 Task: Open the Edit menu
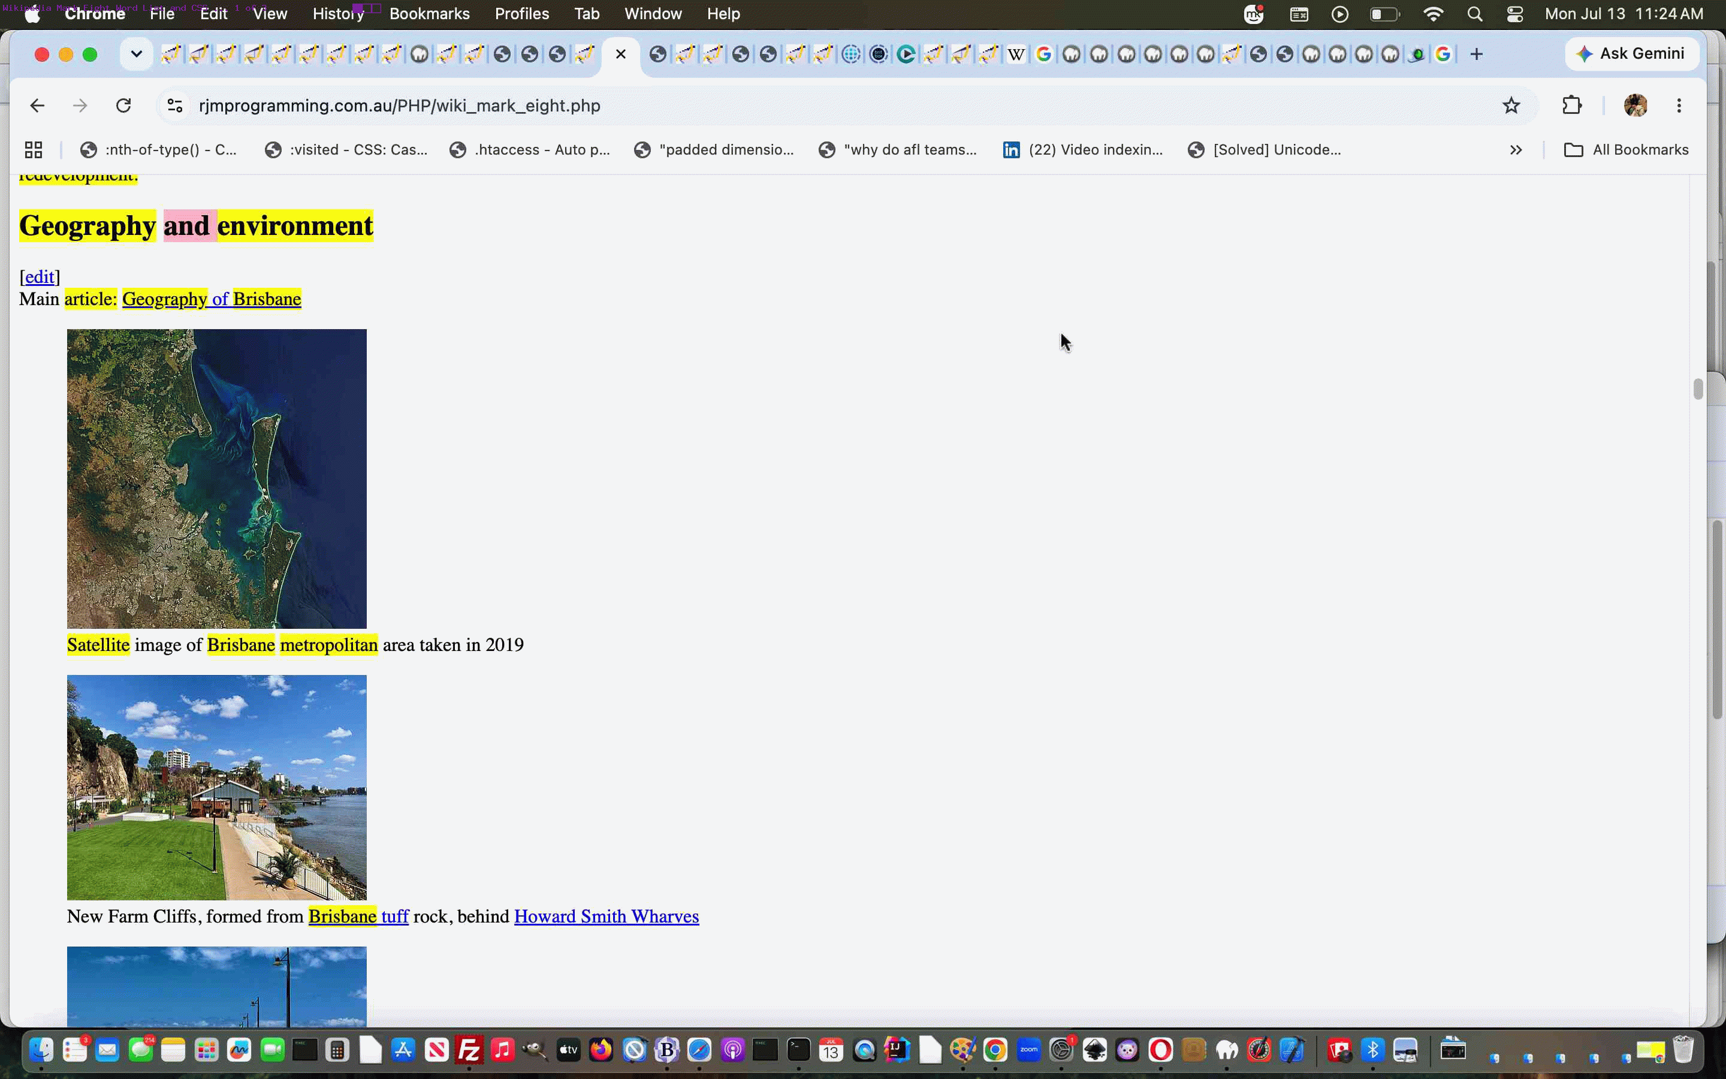click(213, 14)
